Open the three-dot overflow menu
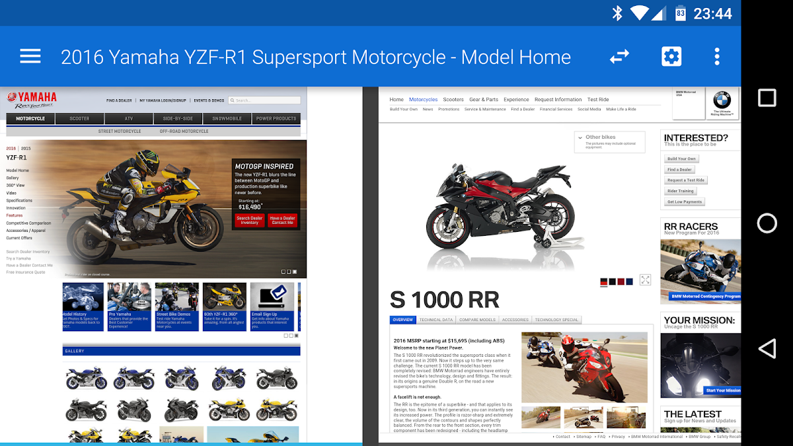793x446 pixels. [x=717, y=56]
